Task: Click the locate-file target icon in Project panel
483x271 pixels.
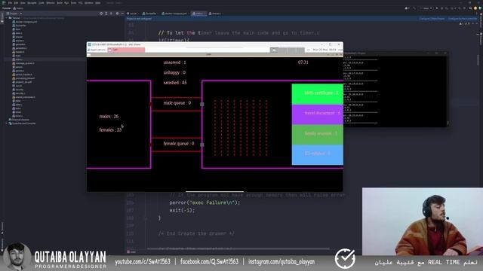Action: [101, 14]
